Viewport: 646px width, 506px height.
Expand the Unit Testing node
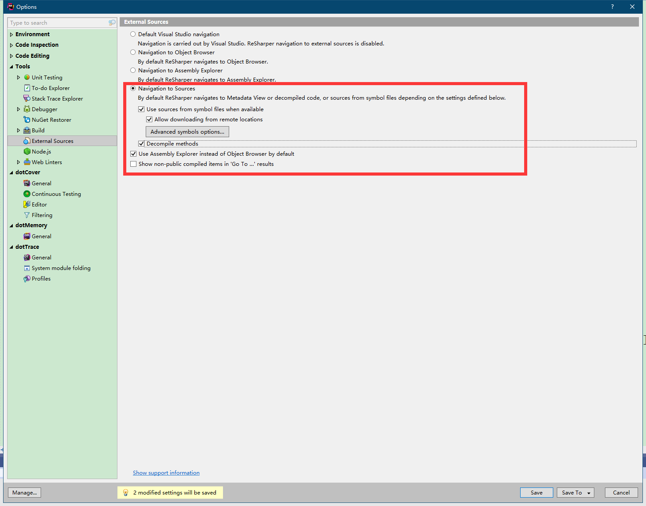(x=19, y=77)
